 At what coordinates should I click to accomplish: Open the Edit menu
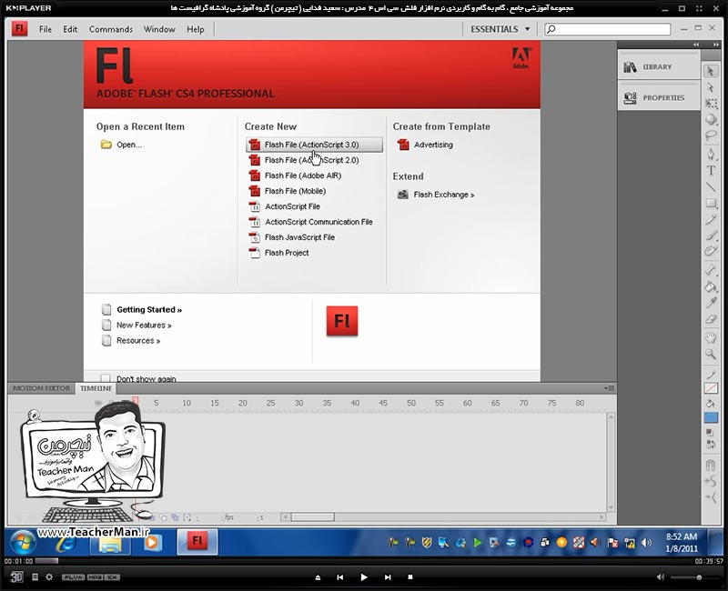[x=70, y=29]
